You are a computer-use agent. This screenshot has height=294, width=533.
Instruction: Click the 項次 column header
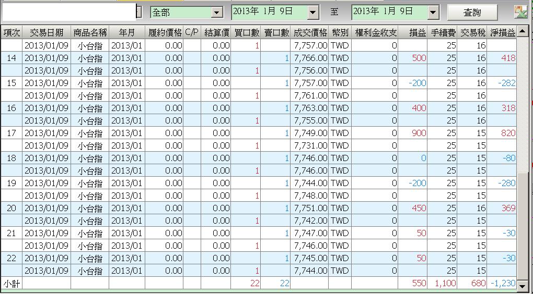(x=12, y=32)
